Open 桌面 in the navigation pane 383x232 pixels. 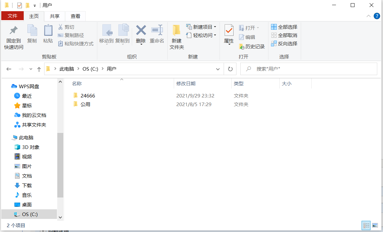tap(23, 205)
